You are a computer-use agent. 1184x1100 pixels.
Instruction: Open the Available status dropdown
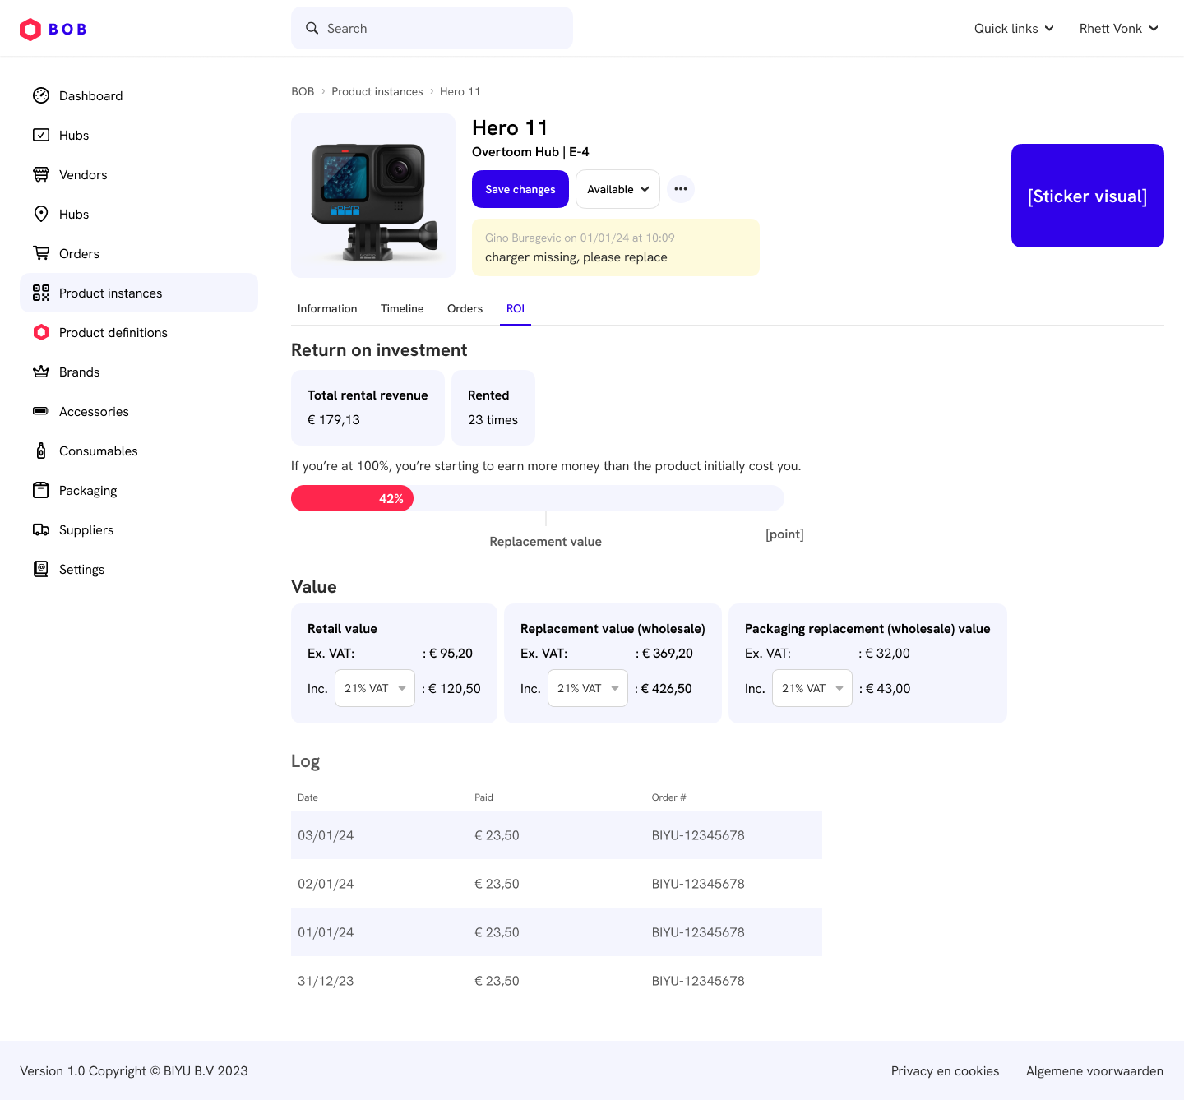click(617, 189)
